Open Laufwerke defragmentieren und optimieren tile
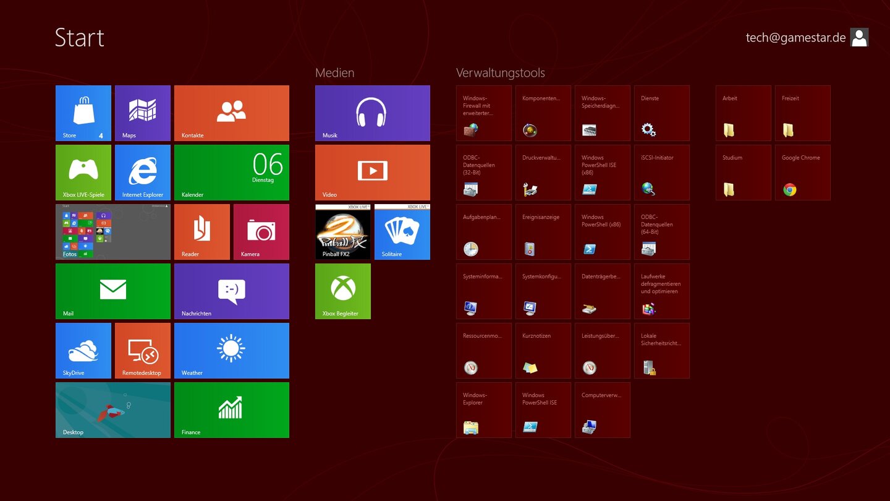This screenshot has height=501, width=890. click(x=662, y=291)
